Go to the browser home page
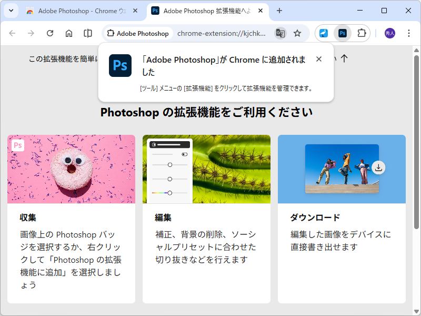This screenshot has height=316, width=421. tap(68, 33)
